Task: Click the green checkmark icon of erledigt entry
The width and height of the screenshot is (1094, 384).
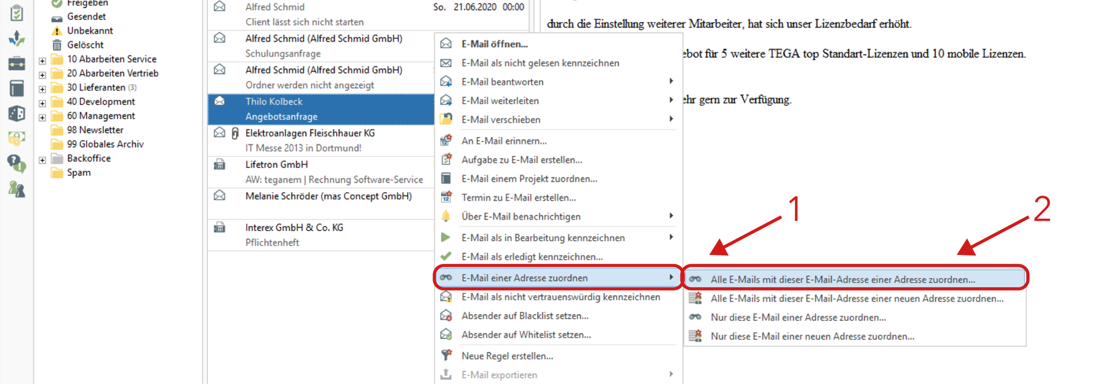Action: 446,257
